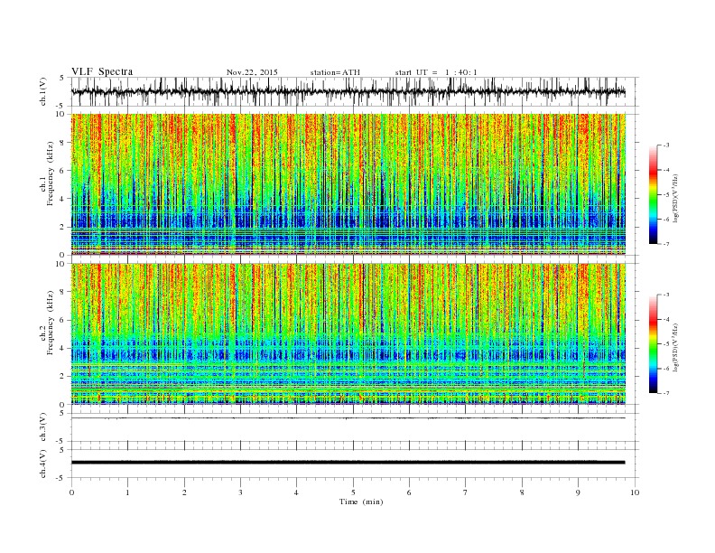Click the "ch.4(V)" axis label

[43, 464]
